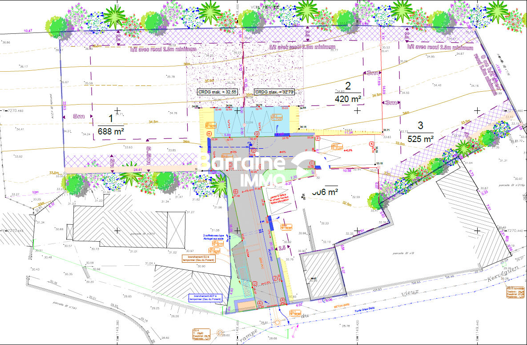Click the purple 5m setback dimension label
Viewport: 527px width, 345px height.
pyautogui.click(x=79, y=117)
